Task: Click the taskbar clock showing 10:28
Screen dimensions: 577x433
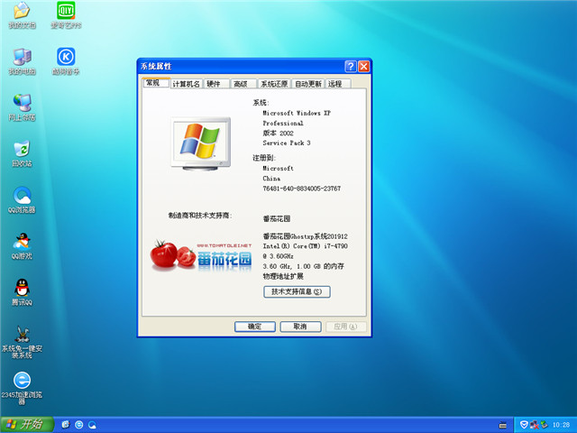Action: click(561, 425)
